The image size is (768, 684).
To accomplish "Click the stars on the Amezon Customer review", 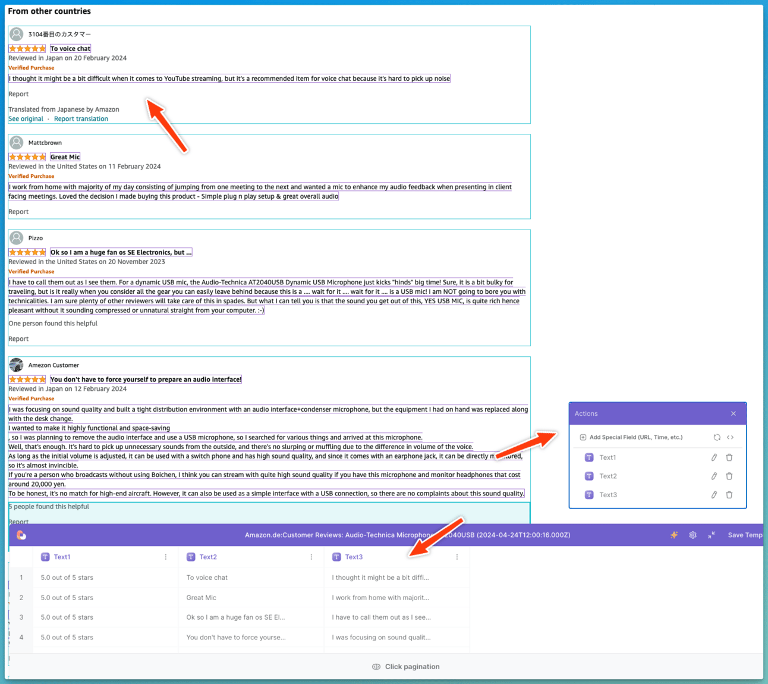I will 27,379.
